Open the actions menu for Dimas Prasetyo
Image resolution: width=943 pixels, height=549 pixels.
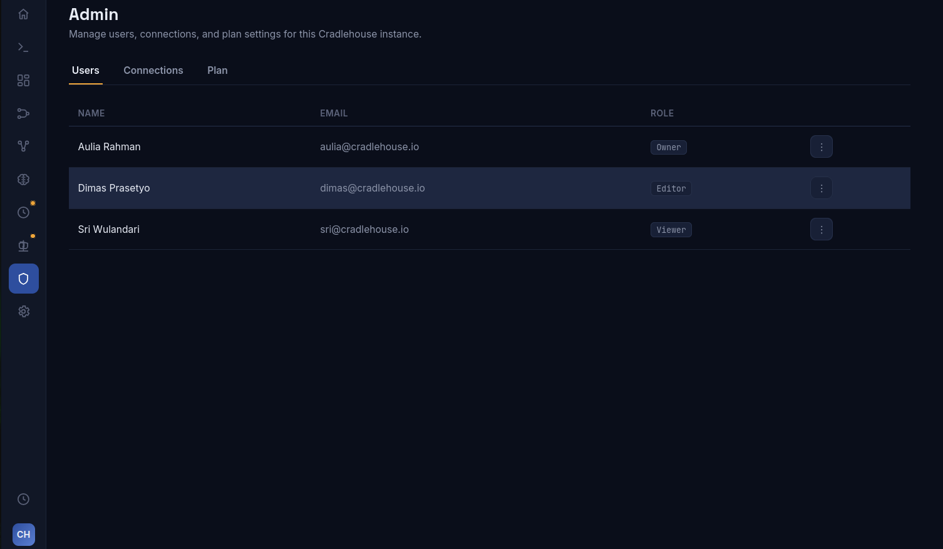822,188
